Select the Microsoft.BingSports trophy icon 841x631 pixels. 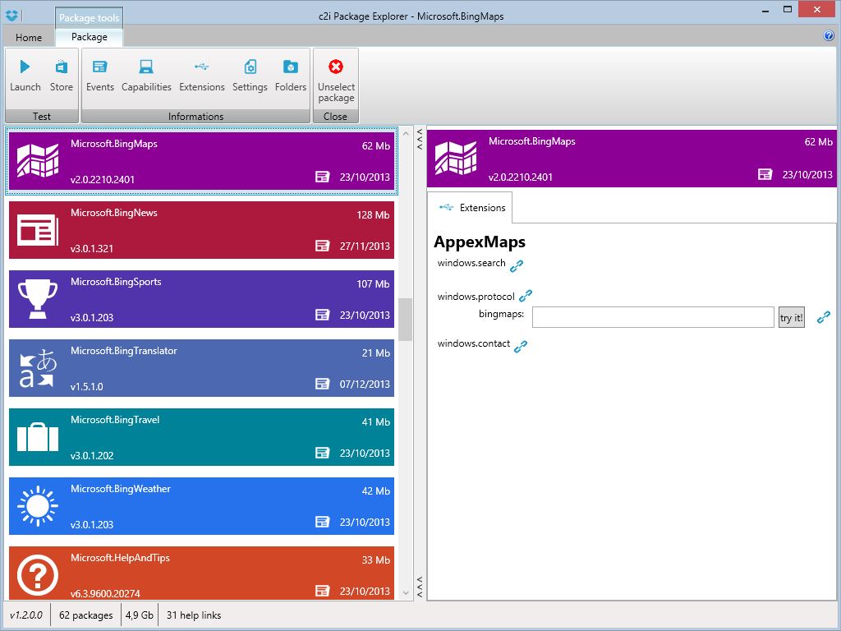point(37,298)
